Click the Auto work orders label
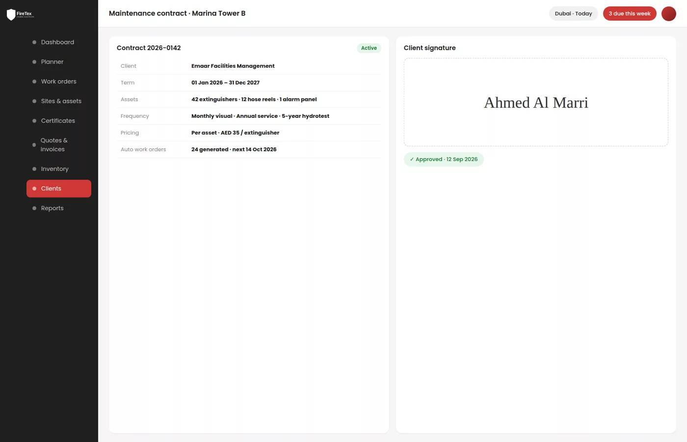This screenshot has height=442, width=687. click(x=143, y=149)
